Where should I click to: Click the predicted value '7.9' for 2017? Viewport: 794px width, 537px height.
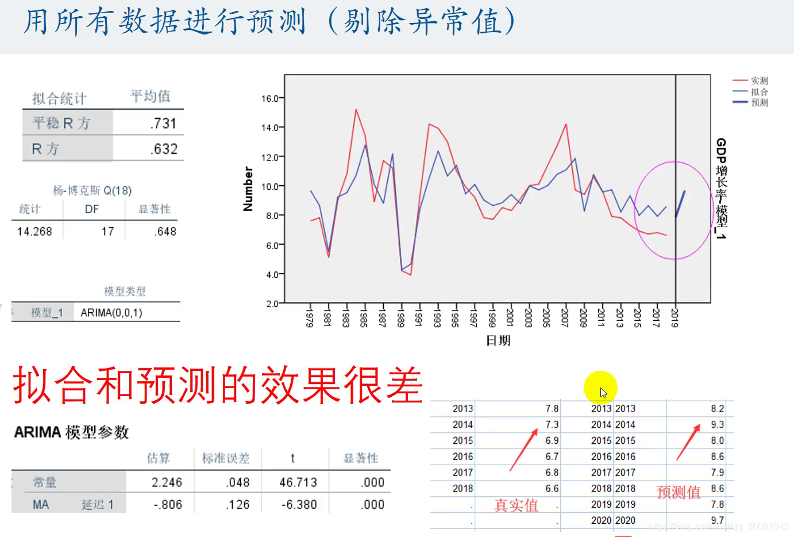tap(718, 473)
